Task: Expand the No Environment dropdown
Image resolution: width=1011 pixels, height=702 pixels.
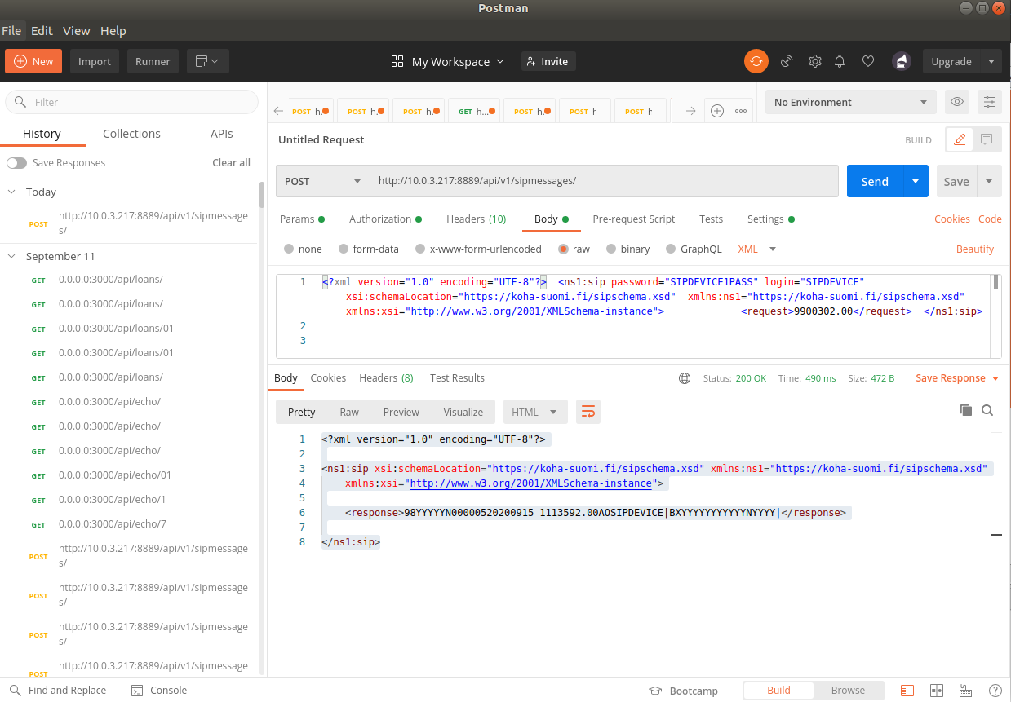Action: tap(851, 102)
